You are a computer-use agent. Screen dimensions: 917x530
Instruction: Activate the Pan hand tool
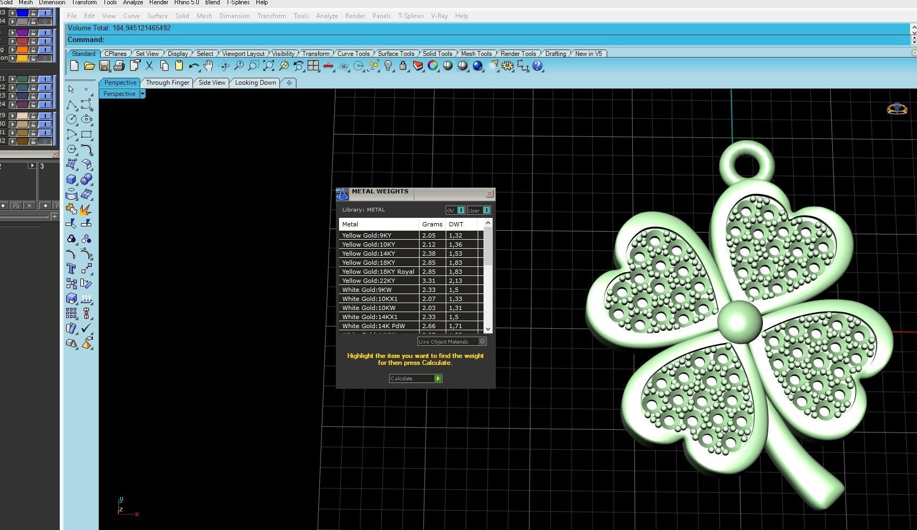click(x=208, y=66)
